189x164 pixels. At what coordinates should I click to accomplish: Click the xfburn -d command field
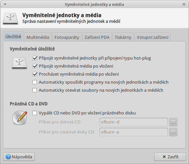(x=134, y=122)
